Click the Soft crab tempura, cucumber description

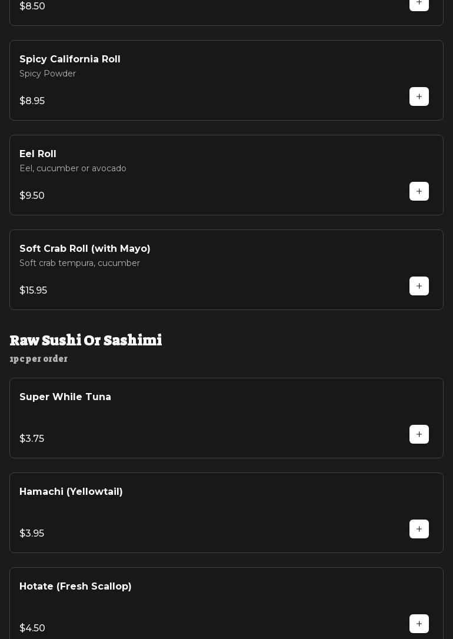[x=79, y=264]
